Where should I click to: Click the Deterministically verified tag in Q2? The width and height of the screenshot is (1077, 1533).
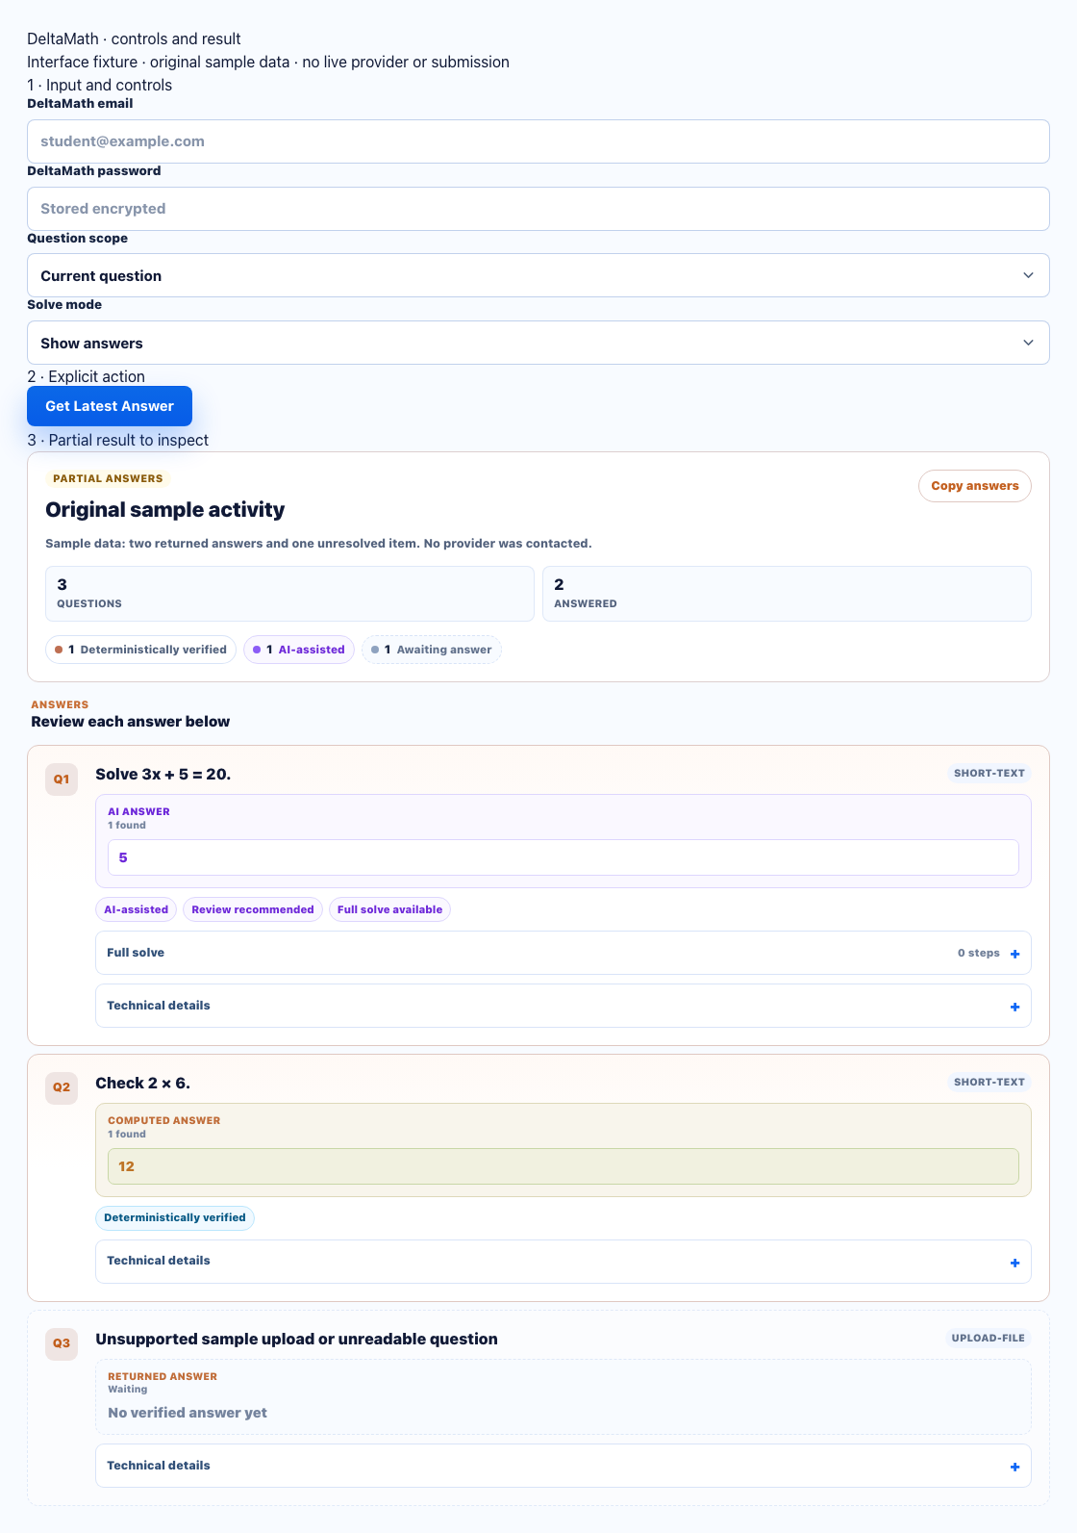[175, 1217]
